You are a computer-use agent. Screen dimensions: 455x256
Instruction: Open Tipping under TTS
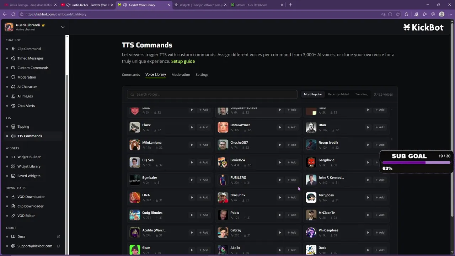(x=23, y=127)
